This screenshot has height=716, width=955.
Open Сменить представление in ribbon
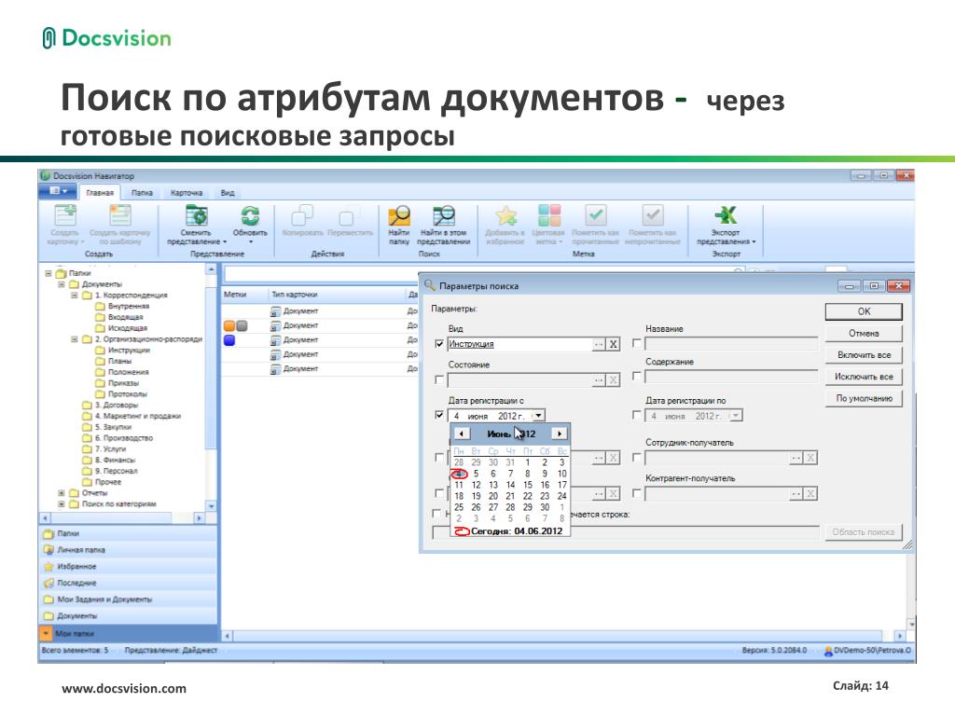[196, 216]
